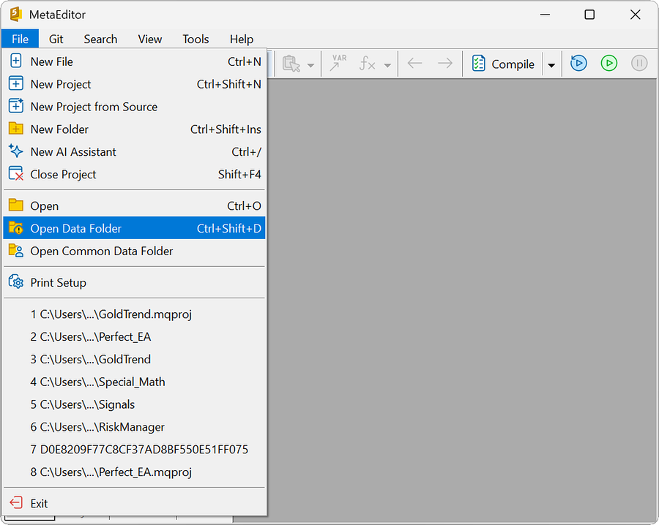Open recent item 3 GoldTrend
Image resolution: width=659 pixels, height=525 pixels.
(x=135, y=359)
